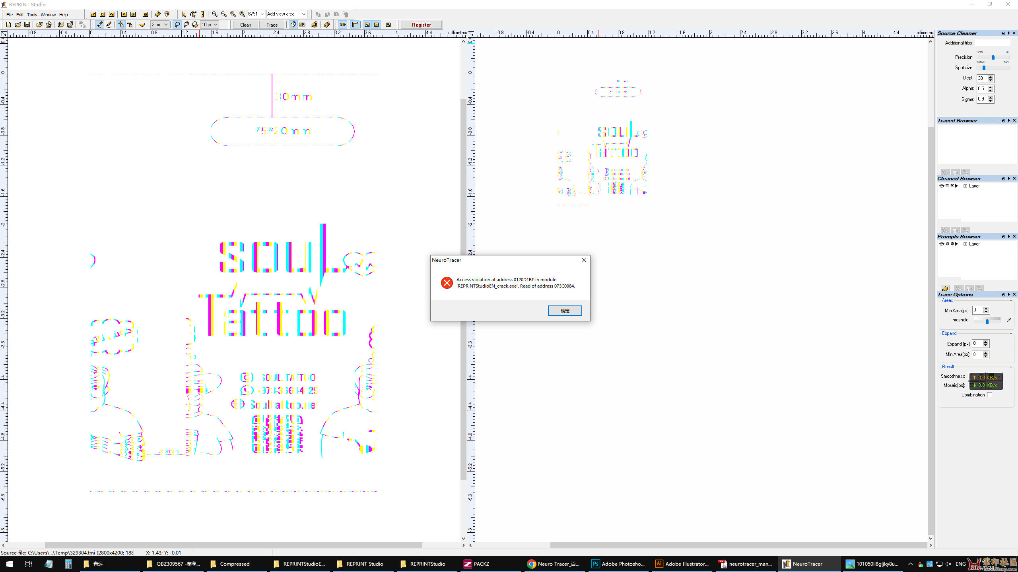Image resolution: width=1018 pixels, height=572 pixels.
Task: Click the Precision slider handle
Action: [993, 57]
